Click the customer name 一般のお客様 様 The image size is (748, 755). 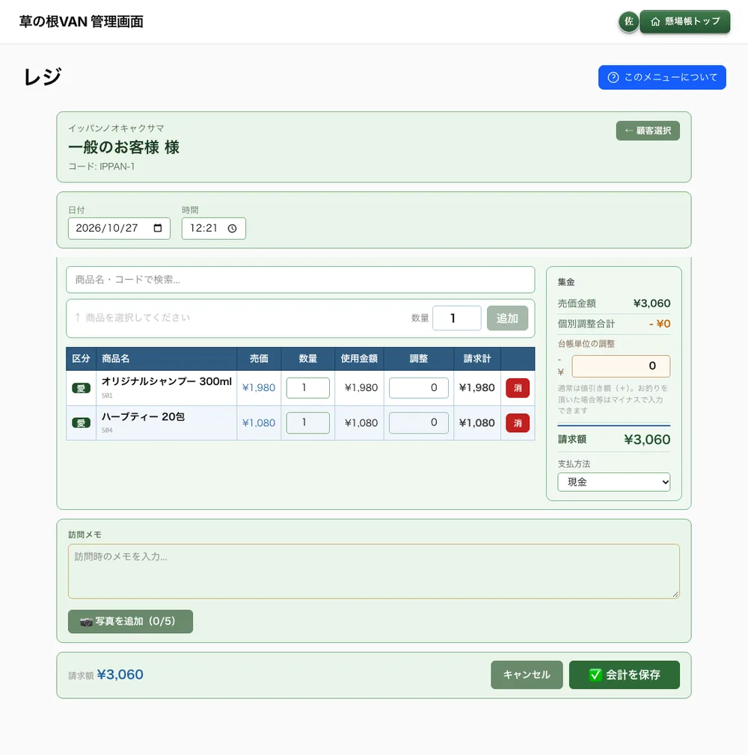tap(124, 147)
